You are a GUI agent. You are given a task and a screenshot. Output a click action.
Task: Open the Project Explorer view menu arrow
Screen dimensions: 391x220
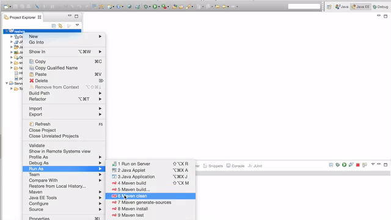point(78,25)
